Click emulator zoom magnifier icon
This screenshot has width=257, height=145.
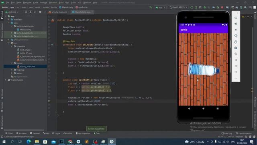tap(236, 54)
